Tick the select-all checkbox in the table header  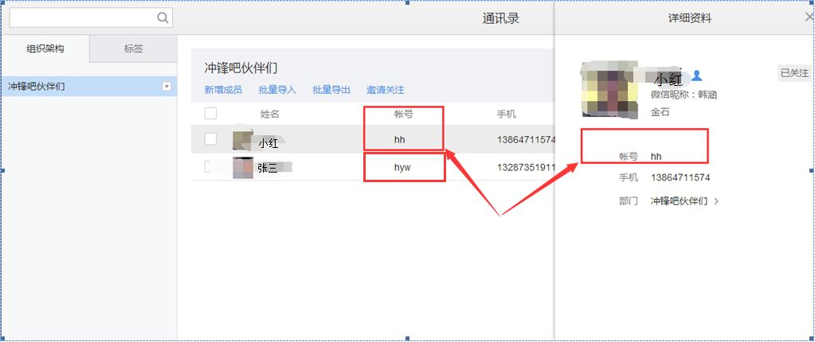(x=210, y=114)
